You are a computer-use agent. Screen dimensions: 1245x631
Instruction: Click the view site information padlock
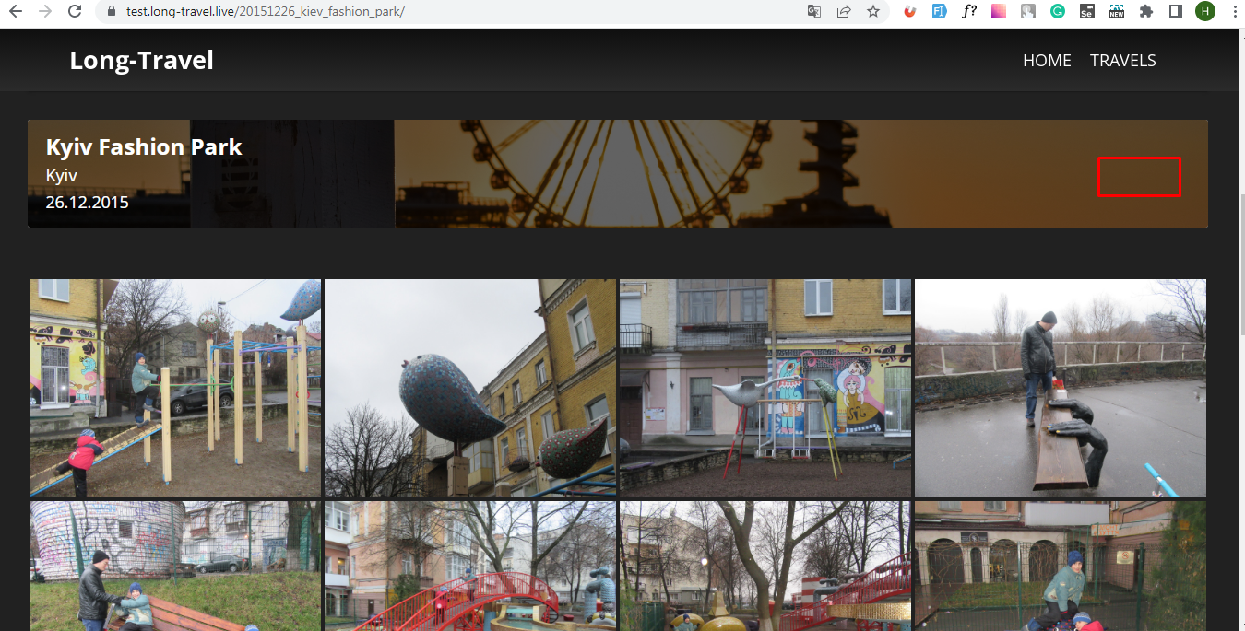point(111,12)
